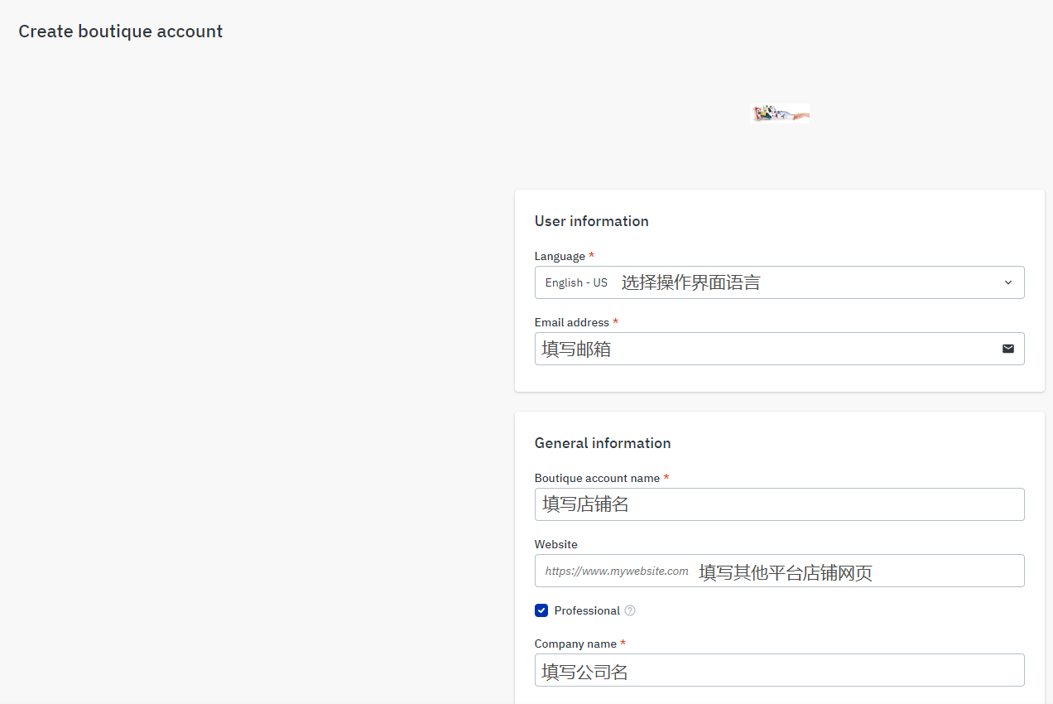The width and height of the screenshot is (1053, 704).
Task: Click the Website field label
Action: [555, 544]
